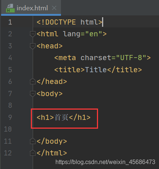Viewport: 159px width, 169px height.
Task: Click the HTML file icon on index.html tab
Action: pyautogui.click(x=10, y=8)
